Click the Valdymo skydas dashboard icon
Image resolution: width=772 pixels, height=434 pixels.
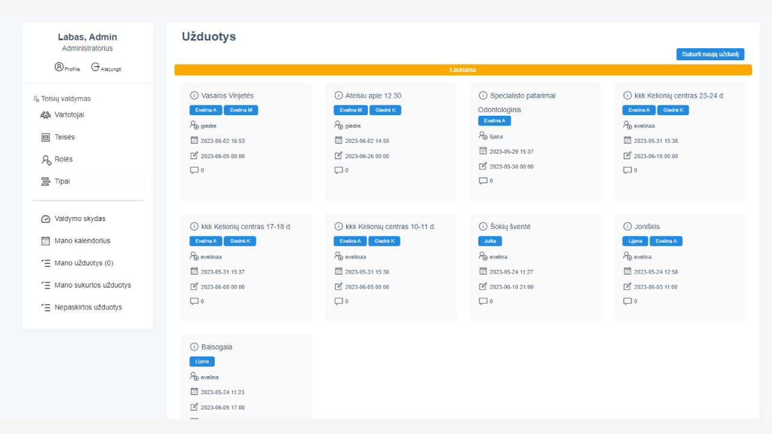pos(45,219)
